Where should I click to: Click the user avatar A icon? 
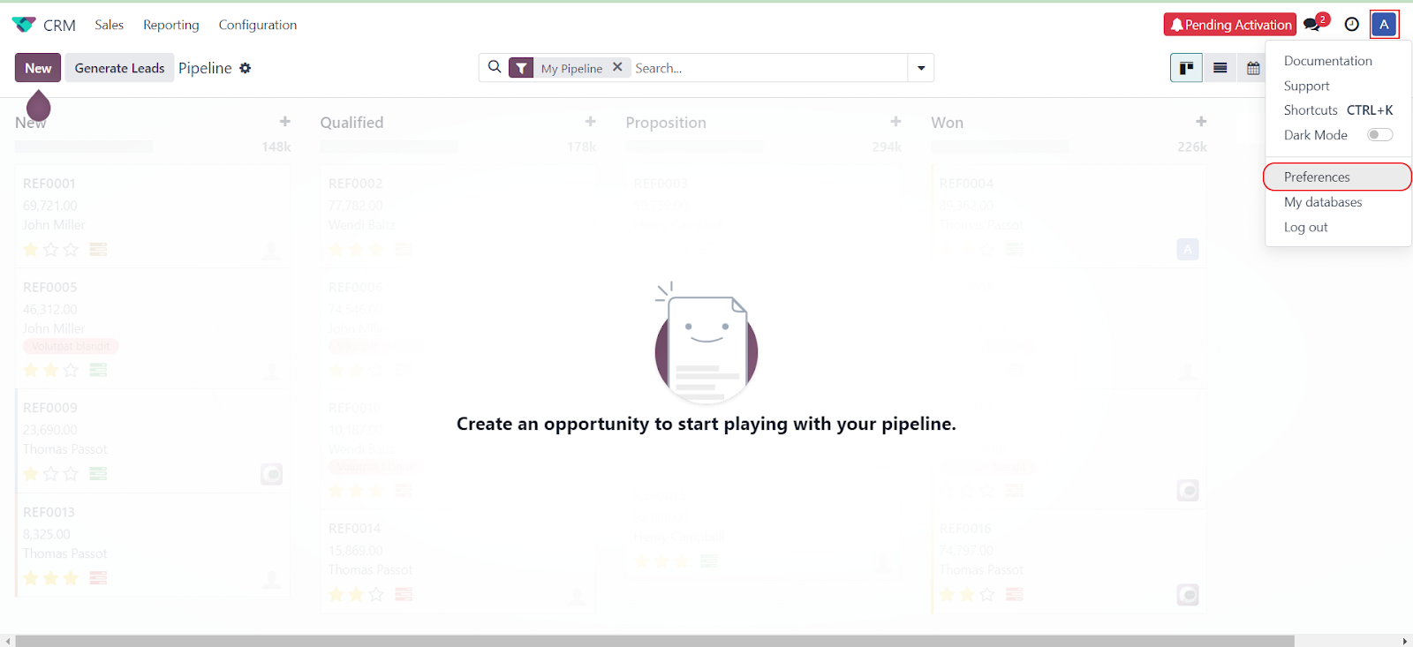click(x=1384, y=25)
